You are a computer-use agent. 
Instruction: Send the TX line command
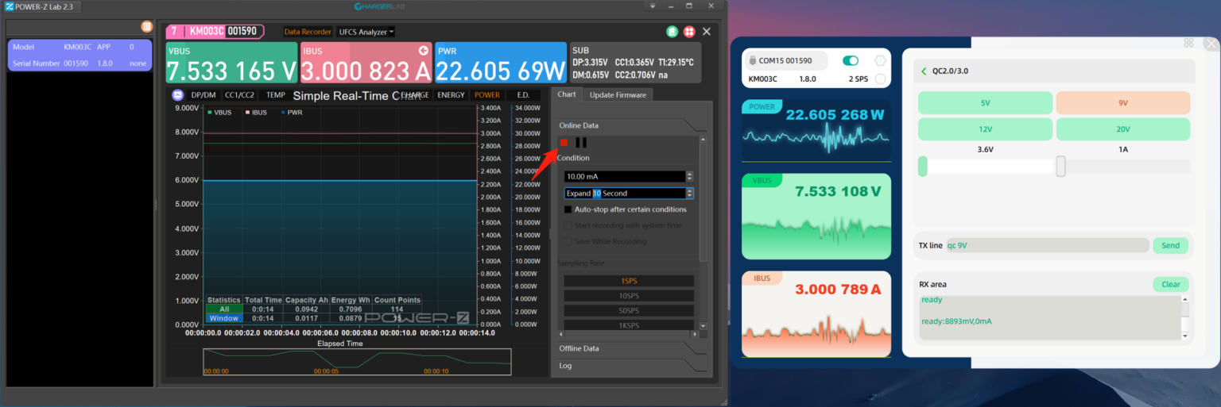click(1170, 245)
